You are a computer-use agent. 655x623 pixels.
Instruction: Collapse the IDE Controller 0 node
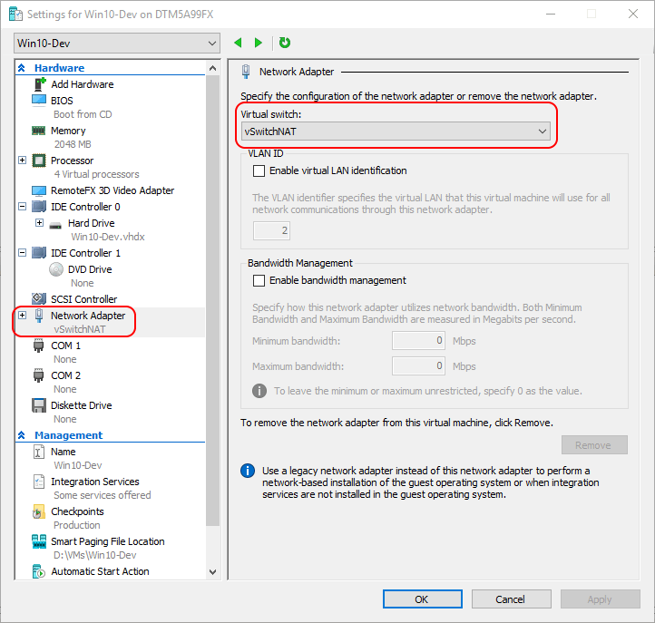click(23, 206)
